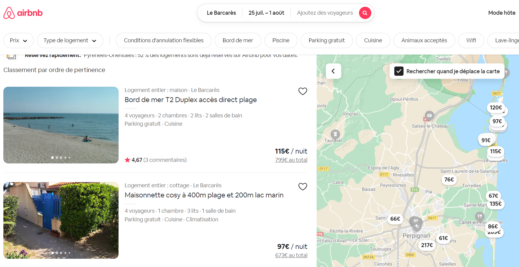Change the 25 juil. – 1 août dates
Image resolution: width=519 pixels, height=267 pixels.
266,13
